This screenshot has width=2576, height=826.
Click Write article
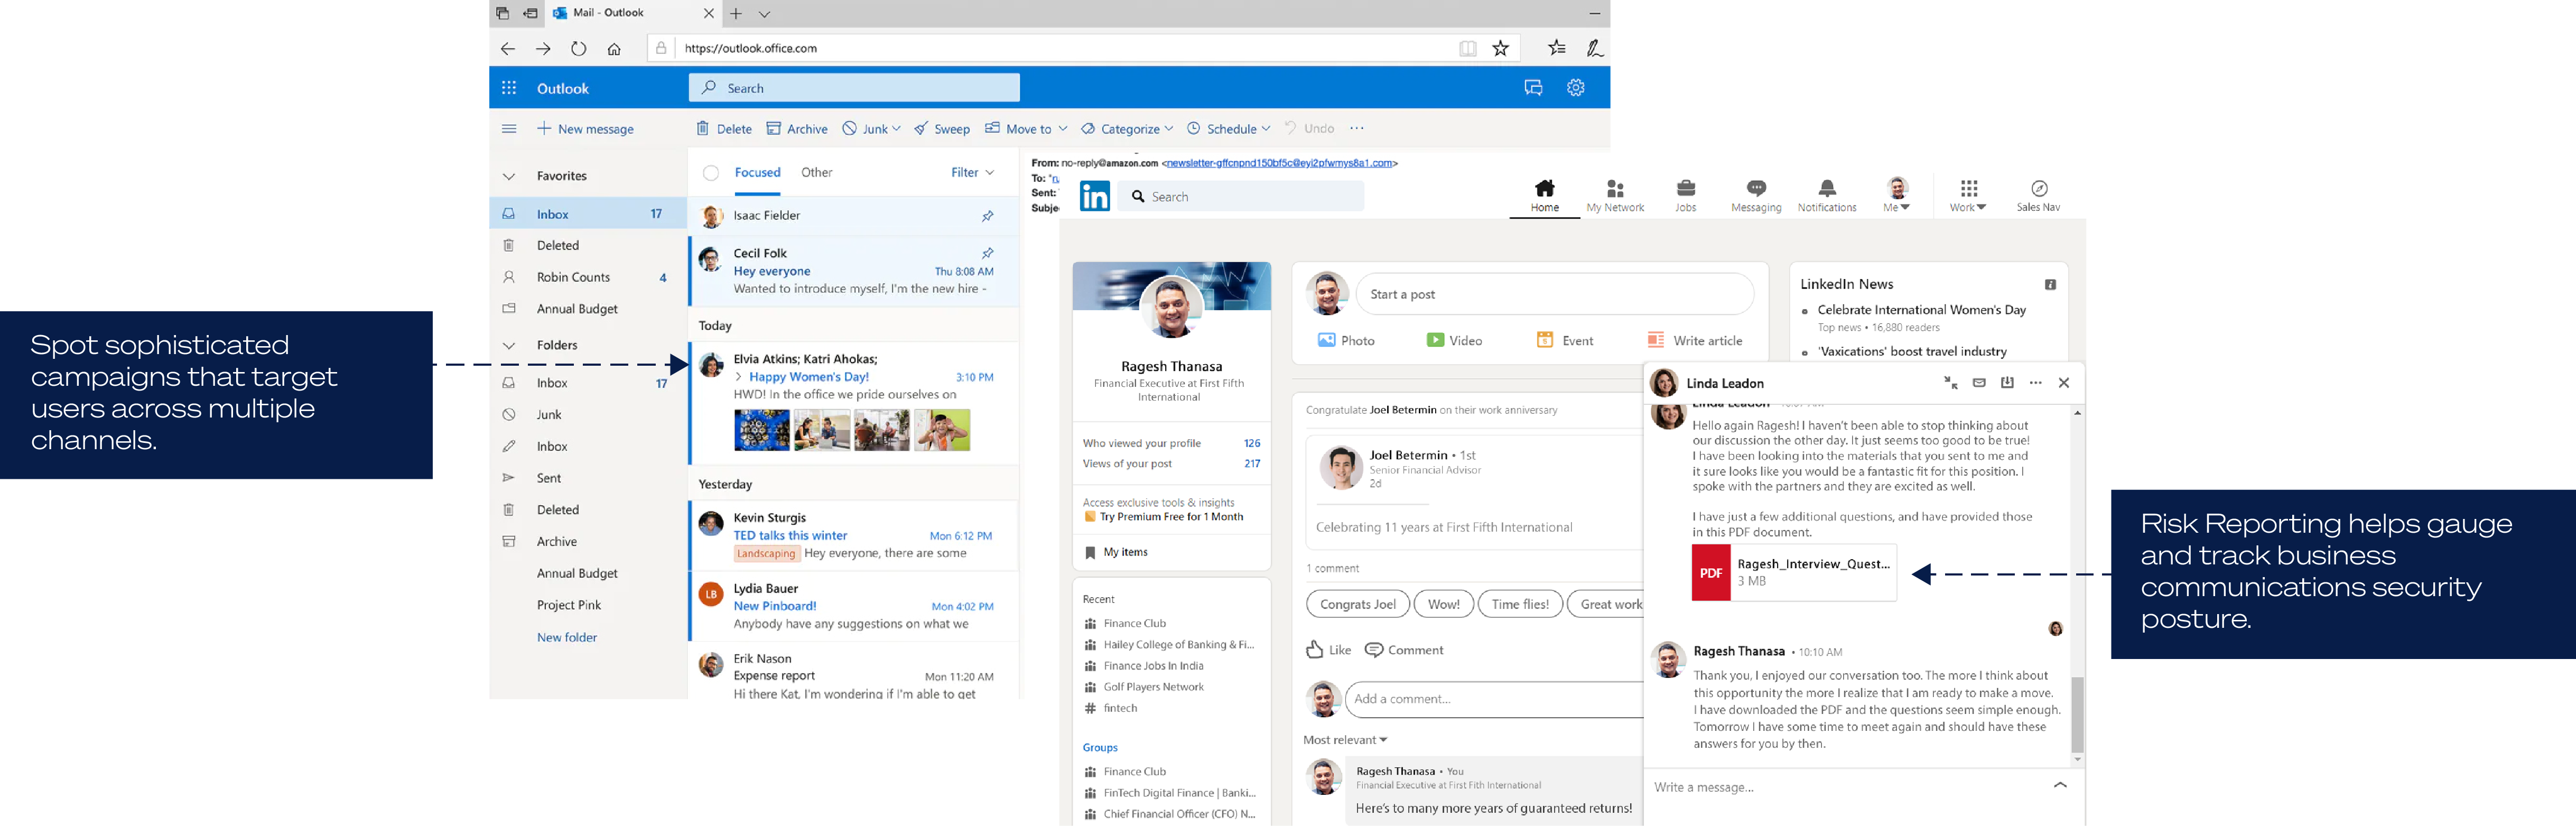point(1694,340)
